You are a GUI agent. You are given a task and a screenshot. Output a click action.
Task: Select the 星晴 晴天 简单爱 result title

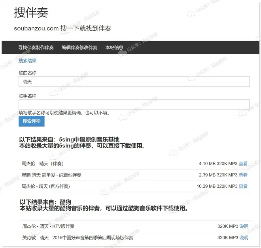[51, 175]
